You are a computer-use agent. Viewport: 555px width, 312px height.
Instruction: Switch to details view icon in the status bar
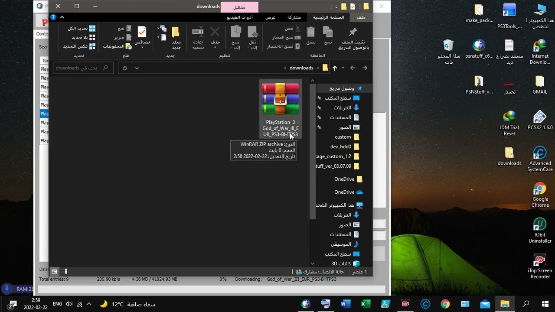pyautogui.click(x=64, y=271)
